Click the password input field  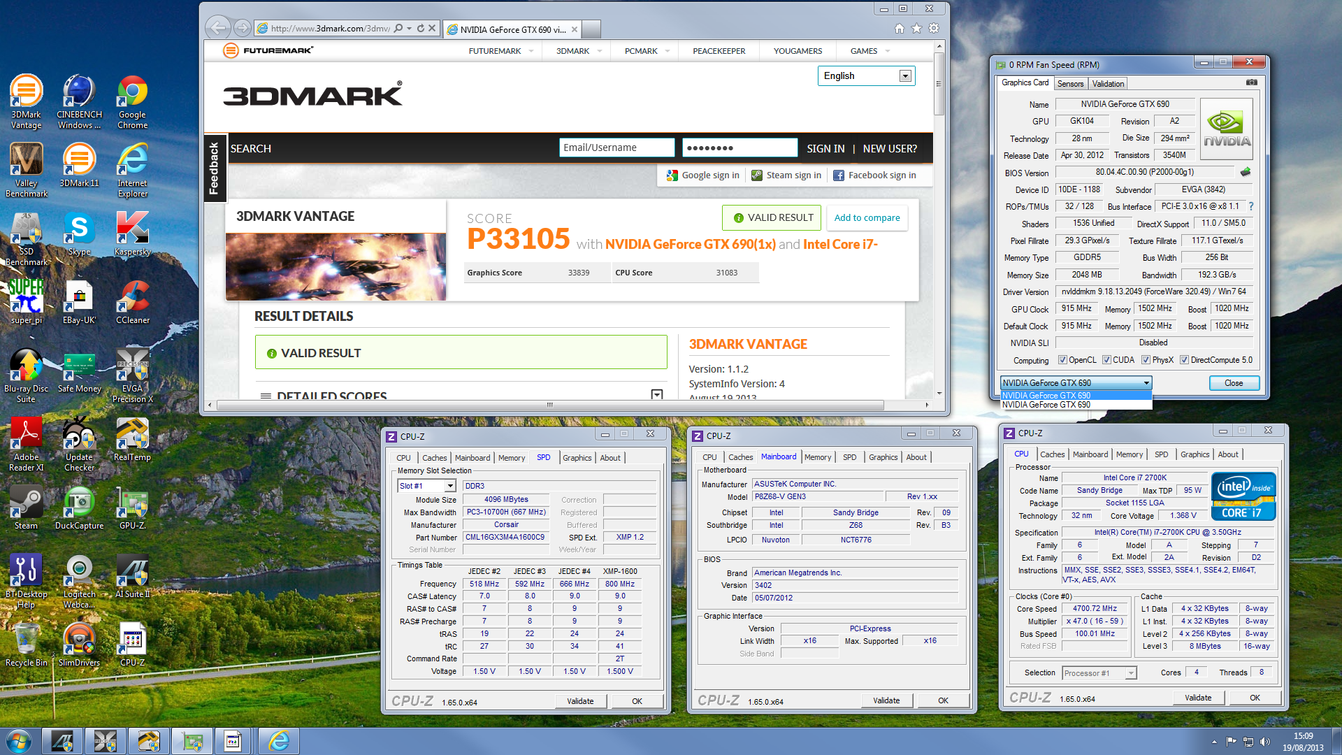point(739,148)
